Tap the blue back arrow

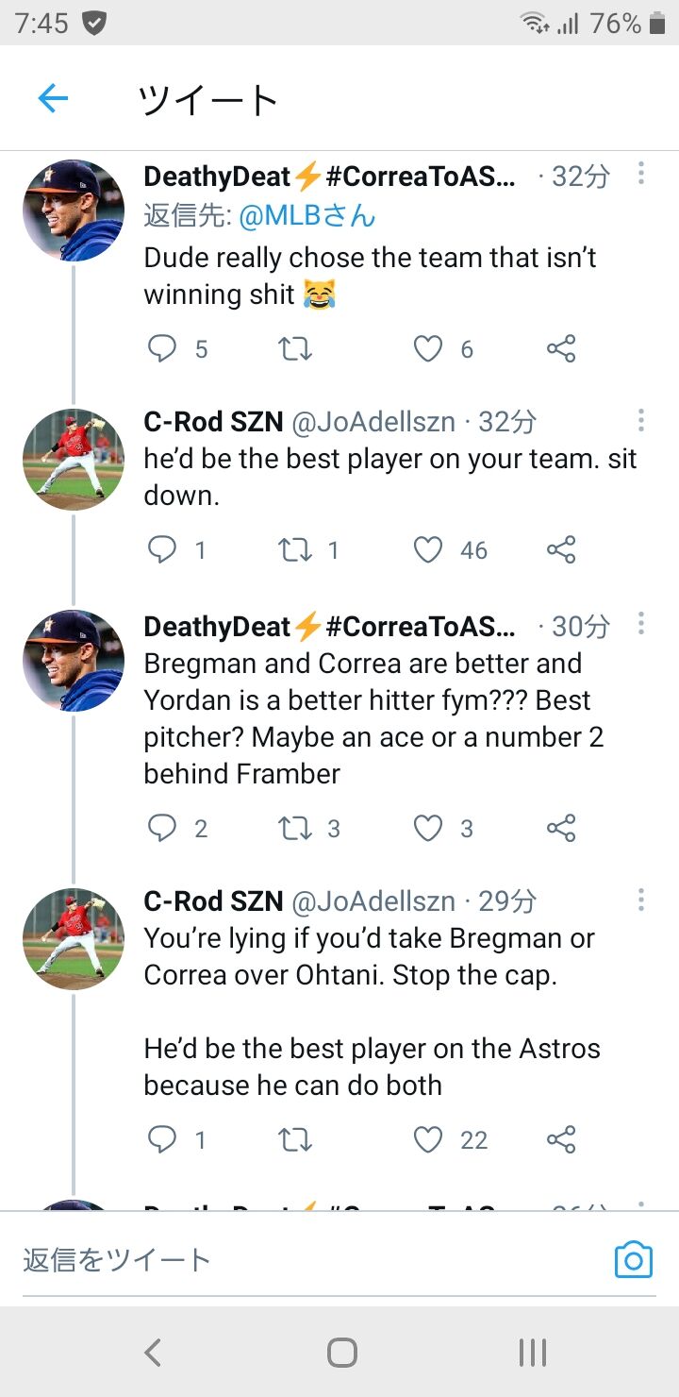click(x=53, y=98)
